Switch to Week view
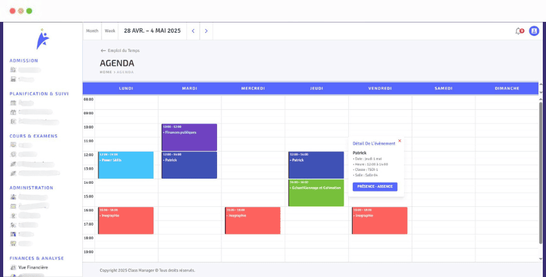This screenshot has width=546, height=277. click(x=110, y=31)
